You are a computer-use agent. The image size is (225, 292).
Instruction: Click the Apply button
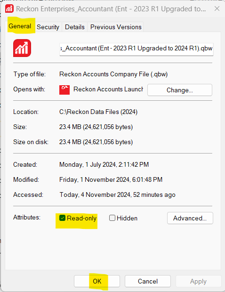(198, 281)
